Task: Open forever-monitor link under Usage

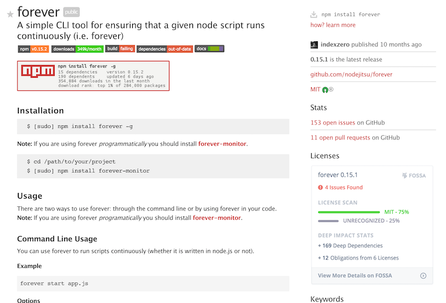Action: 217,218
